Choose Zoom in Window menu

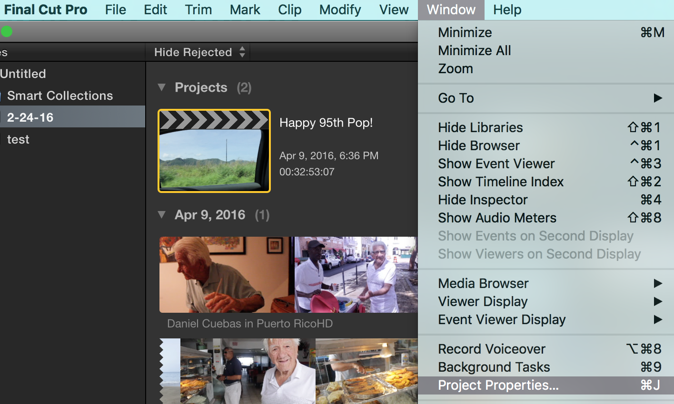546,68
